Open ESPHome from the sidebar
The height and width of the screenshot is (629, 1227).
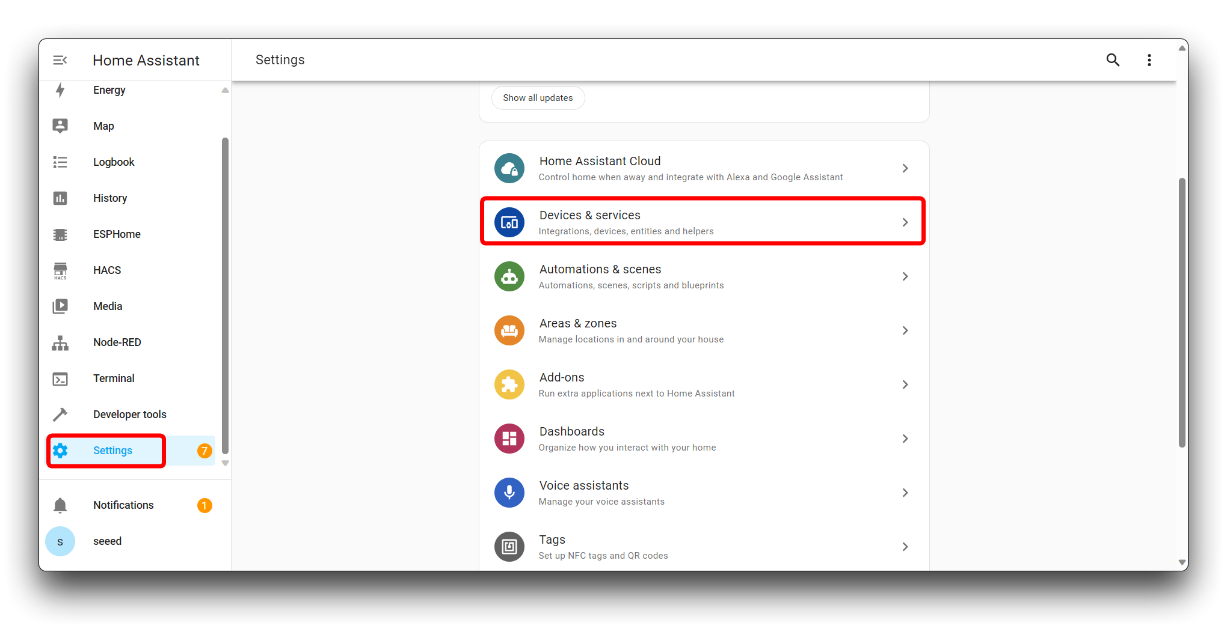131,234
